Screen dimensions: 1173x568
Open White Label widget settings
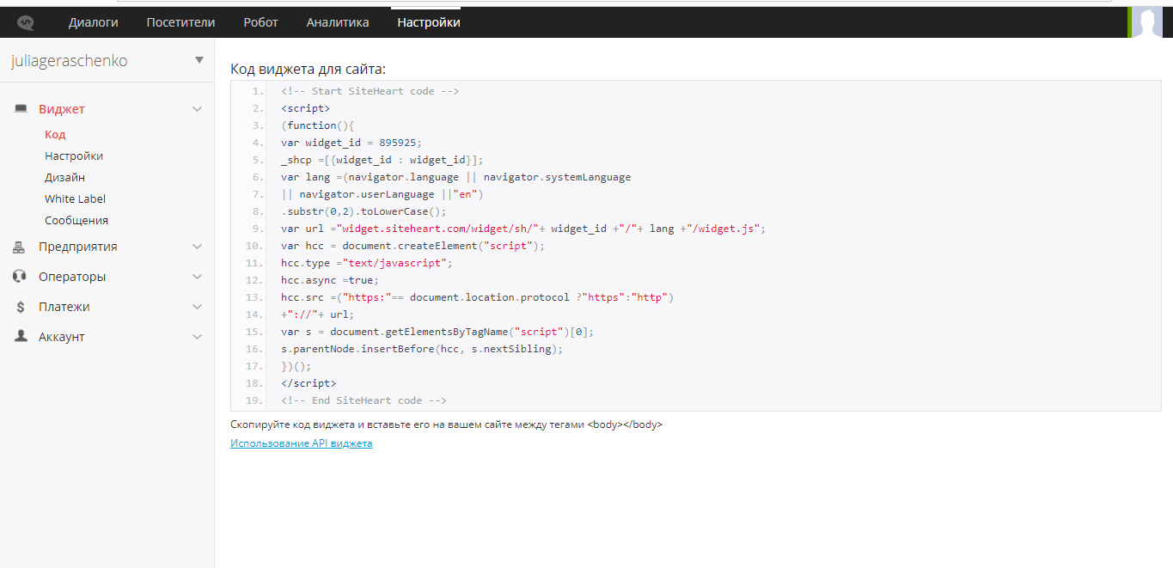coord(75,198)
